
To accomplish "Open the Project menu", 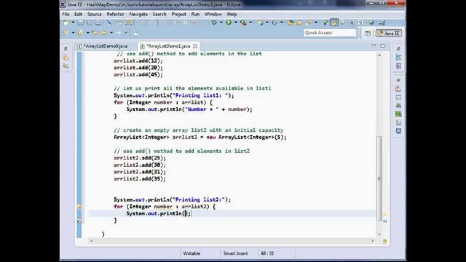I will tap(179, 14).
